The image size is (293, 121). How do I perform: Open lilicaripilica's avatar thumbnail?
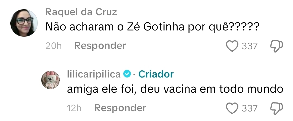(50, 80)
